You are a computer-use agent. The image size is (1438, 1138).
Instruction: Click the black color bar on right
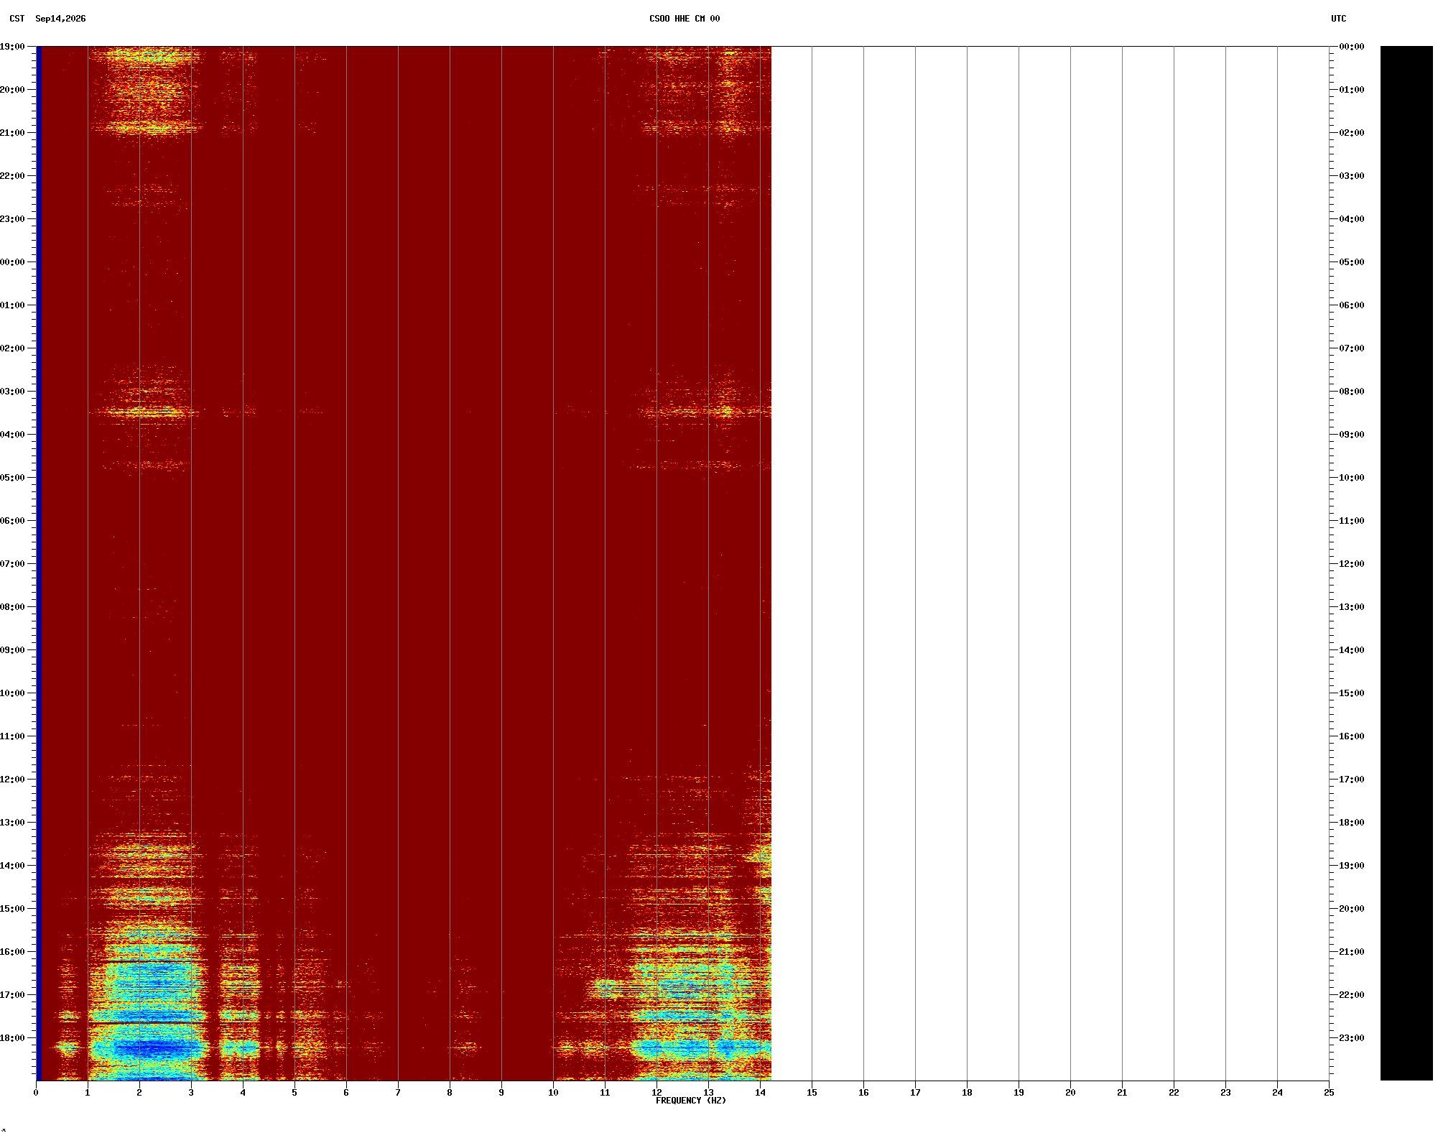click(x=1406, y=563)
